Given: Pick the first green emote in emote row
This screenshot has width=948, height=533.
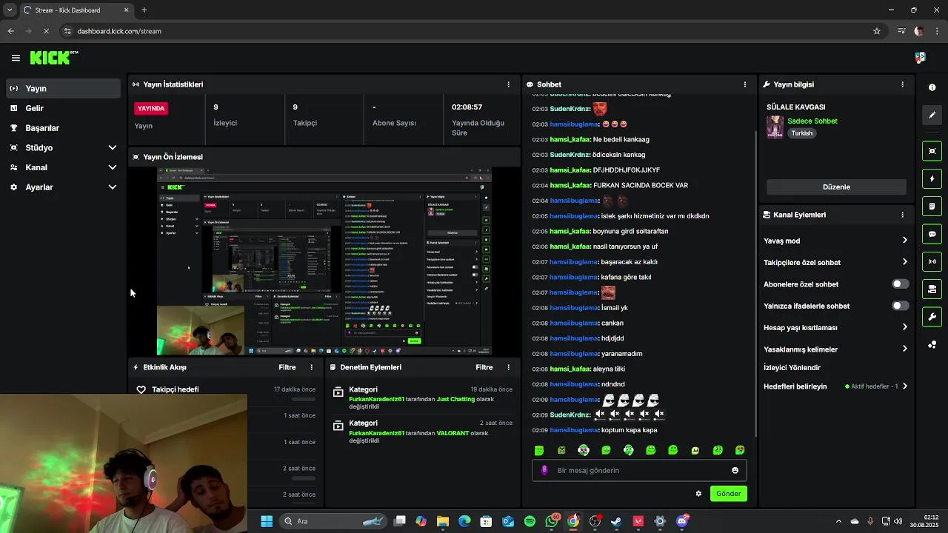Looking at the screenshot, I should pos(539,450).
